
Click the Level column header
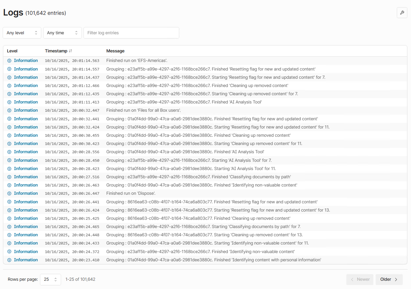click(x=12, y=51)
